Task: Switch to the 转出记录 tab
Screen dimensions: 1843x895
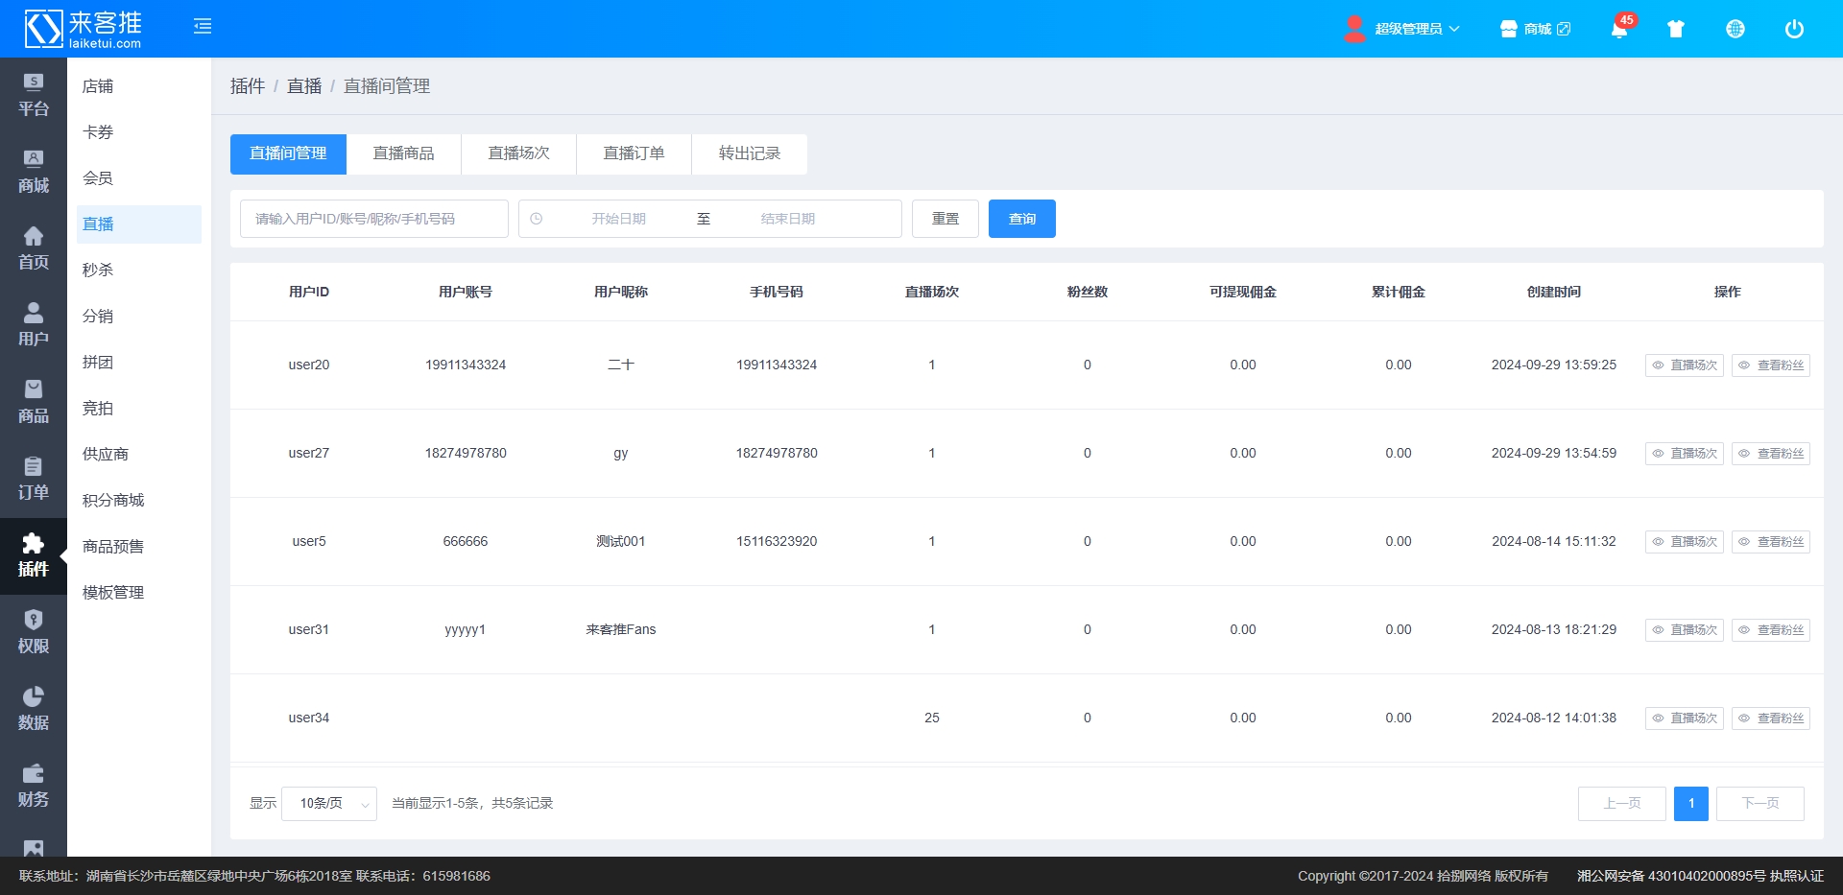Action: pyautogui.click(x=749, y=154)
